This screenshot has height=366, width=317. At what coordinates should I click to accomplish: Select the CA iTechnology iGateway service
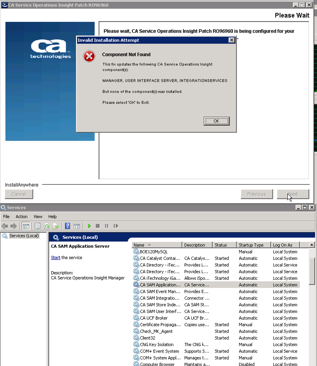click(x=216, y=278)
